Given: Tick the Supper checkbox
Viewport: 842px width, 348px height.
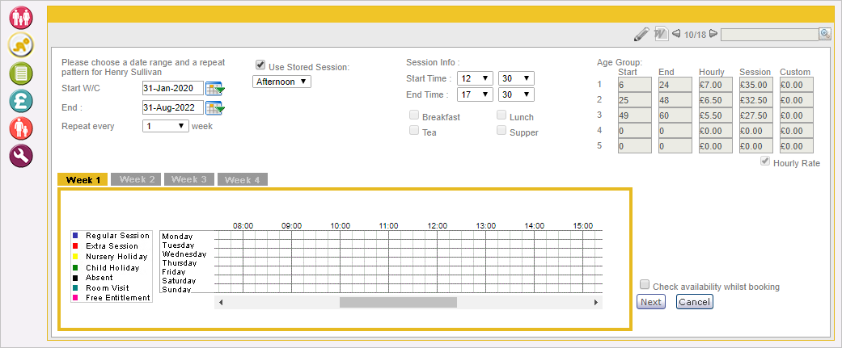Looking at the screenshot, I should coord(501,130).
